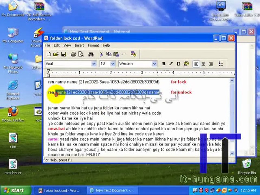Viewport: 260px width, 195px height.
Task: Switch to New Text Document taskbar button
Action: pos(113,190)
